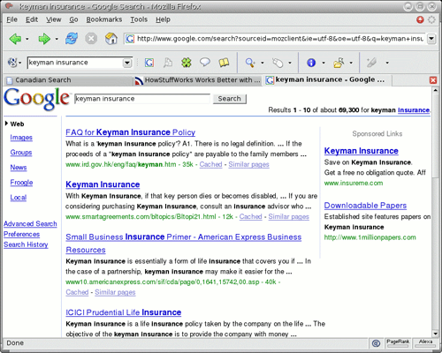The image size is (442, 353).
Task: Reload the current page
Action: (x=72, y=39)
